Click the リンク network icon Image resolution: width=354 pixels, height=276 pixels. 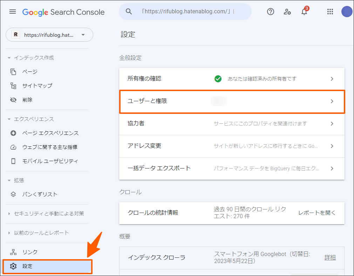pyautogui.click(x=13, y=252)
